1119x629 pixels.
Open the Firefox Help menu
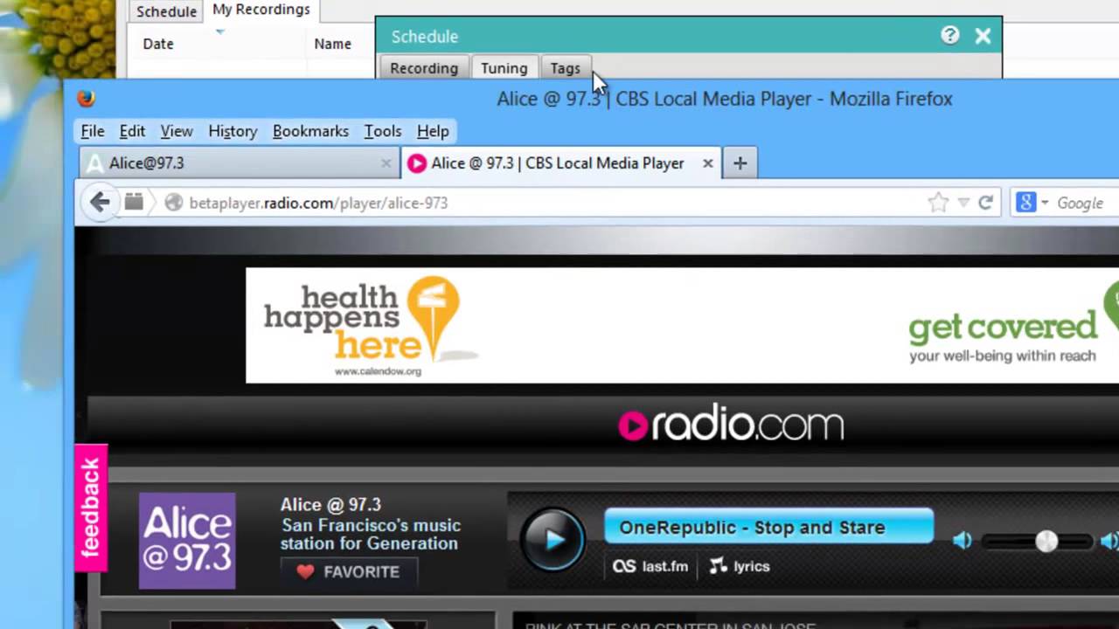(x=433, y=131)
